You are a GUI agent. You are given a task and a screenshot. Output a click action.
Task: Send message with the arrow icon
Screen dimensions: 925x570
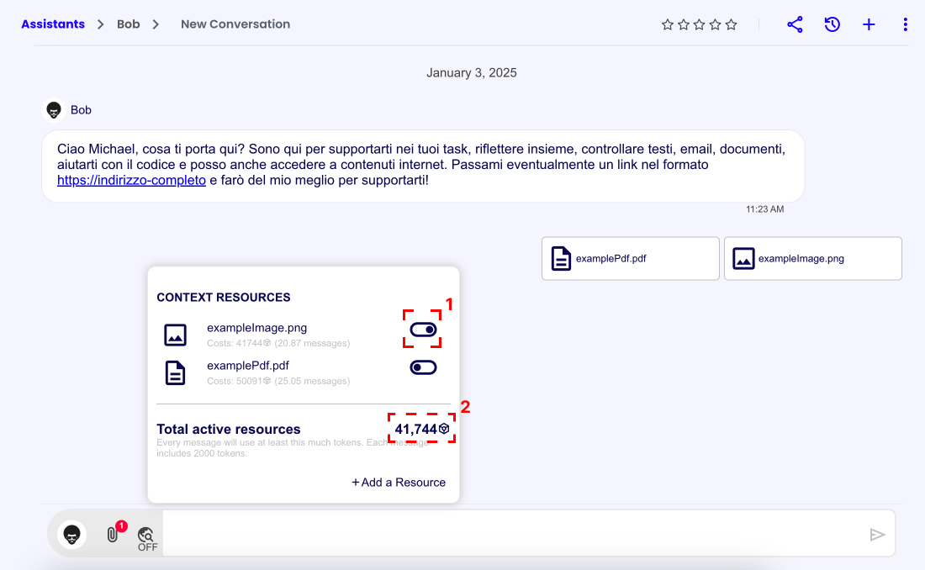tap(877, 535)
